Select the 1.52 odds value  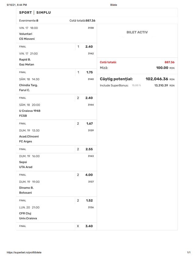tap(89, 200)
